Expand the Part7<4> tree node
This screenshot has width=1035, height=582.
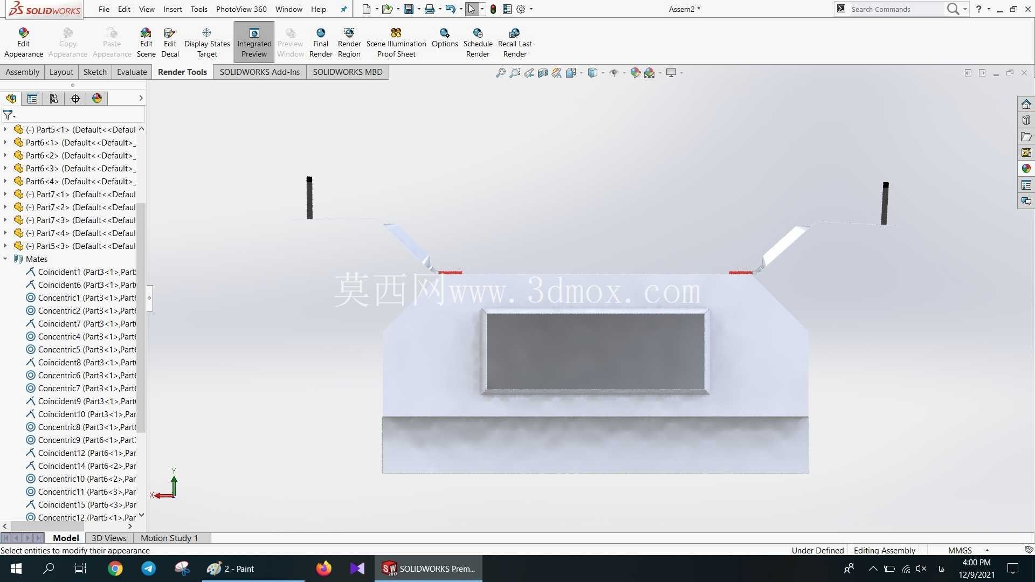click(5, 233)
